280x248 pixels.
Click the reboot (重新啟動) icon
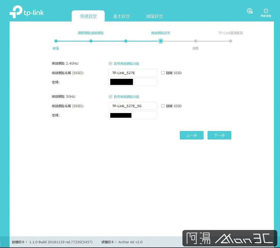[266, 13]
